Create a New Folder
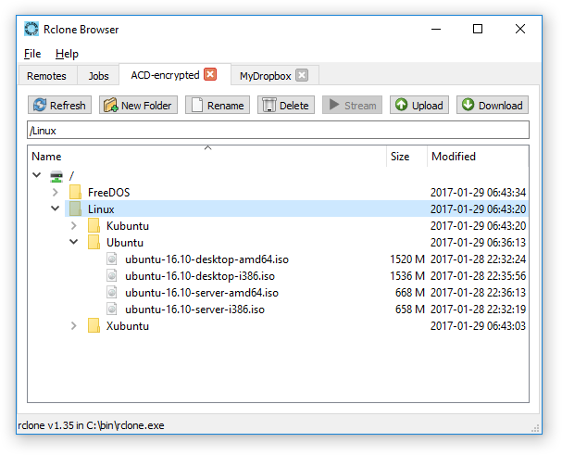 click(138, 105)
